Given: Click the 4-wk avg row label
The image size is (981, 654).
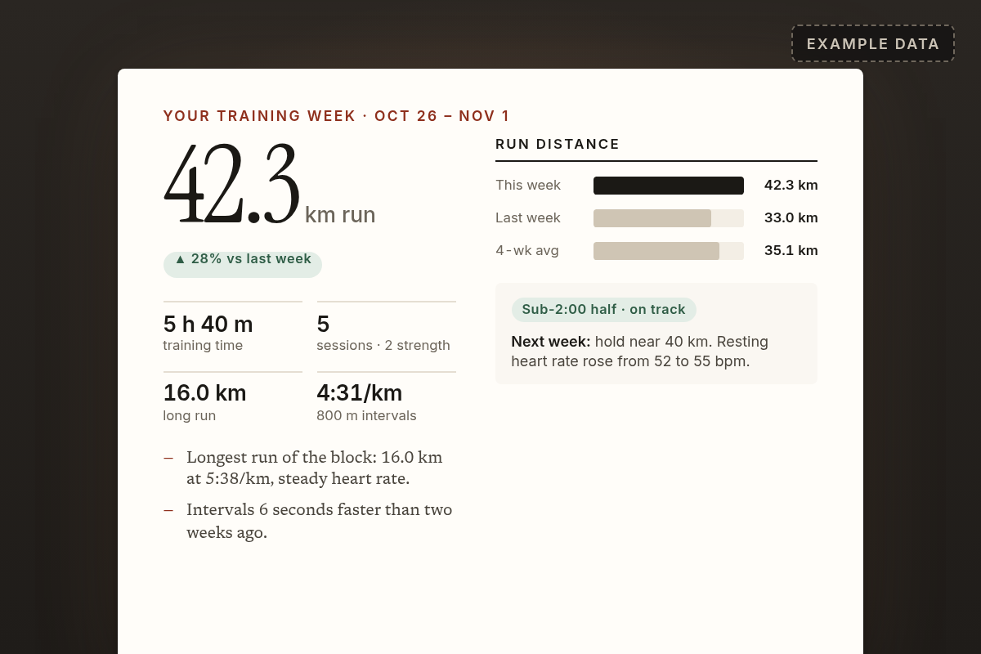Looking at the screenshot, I should point(527,251).
